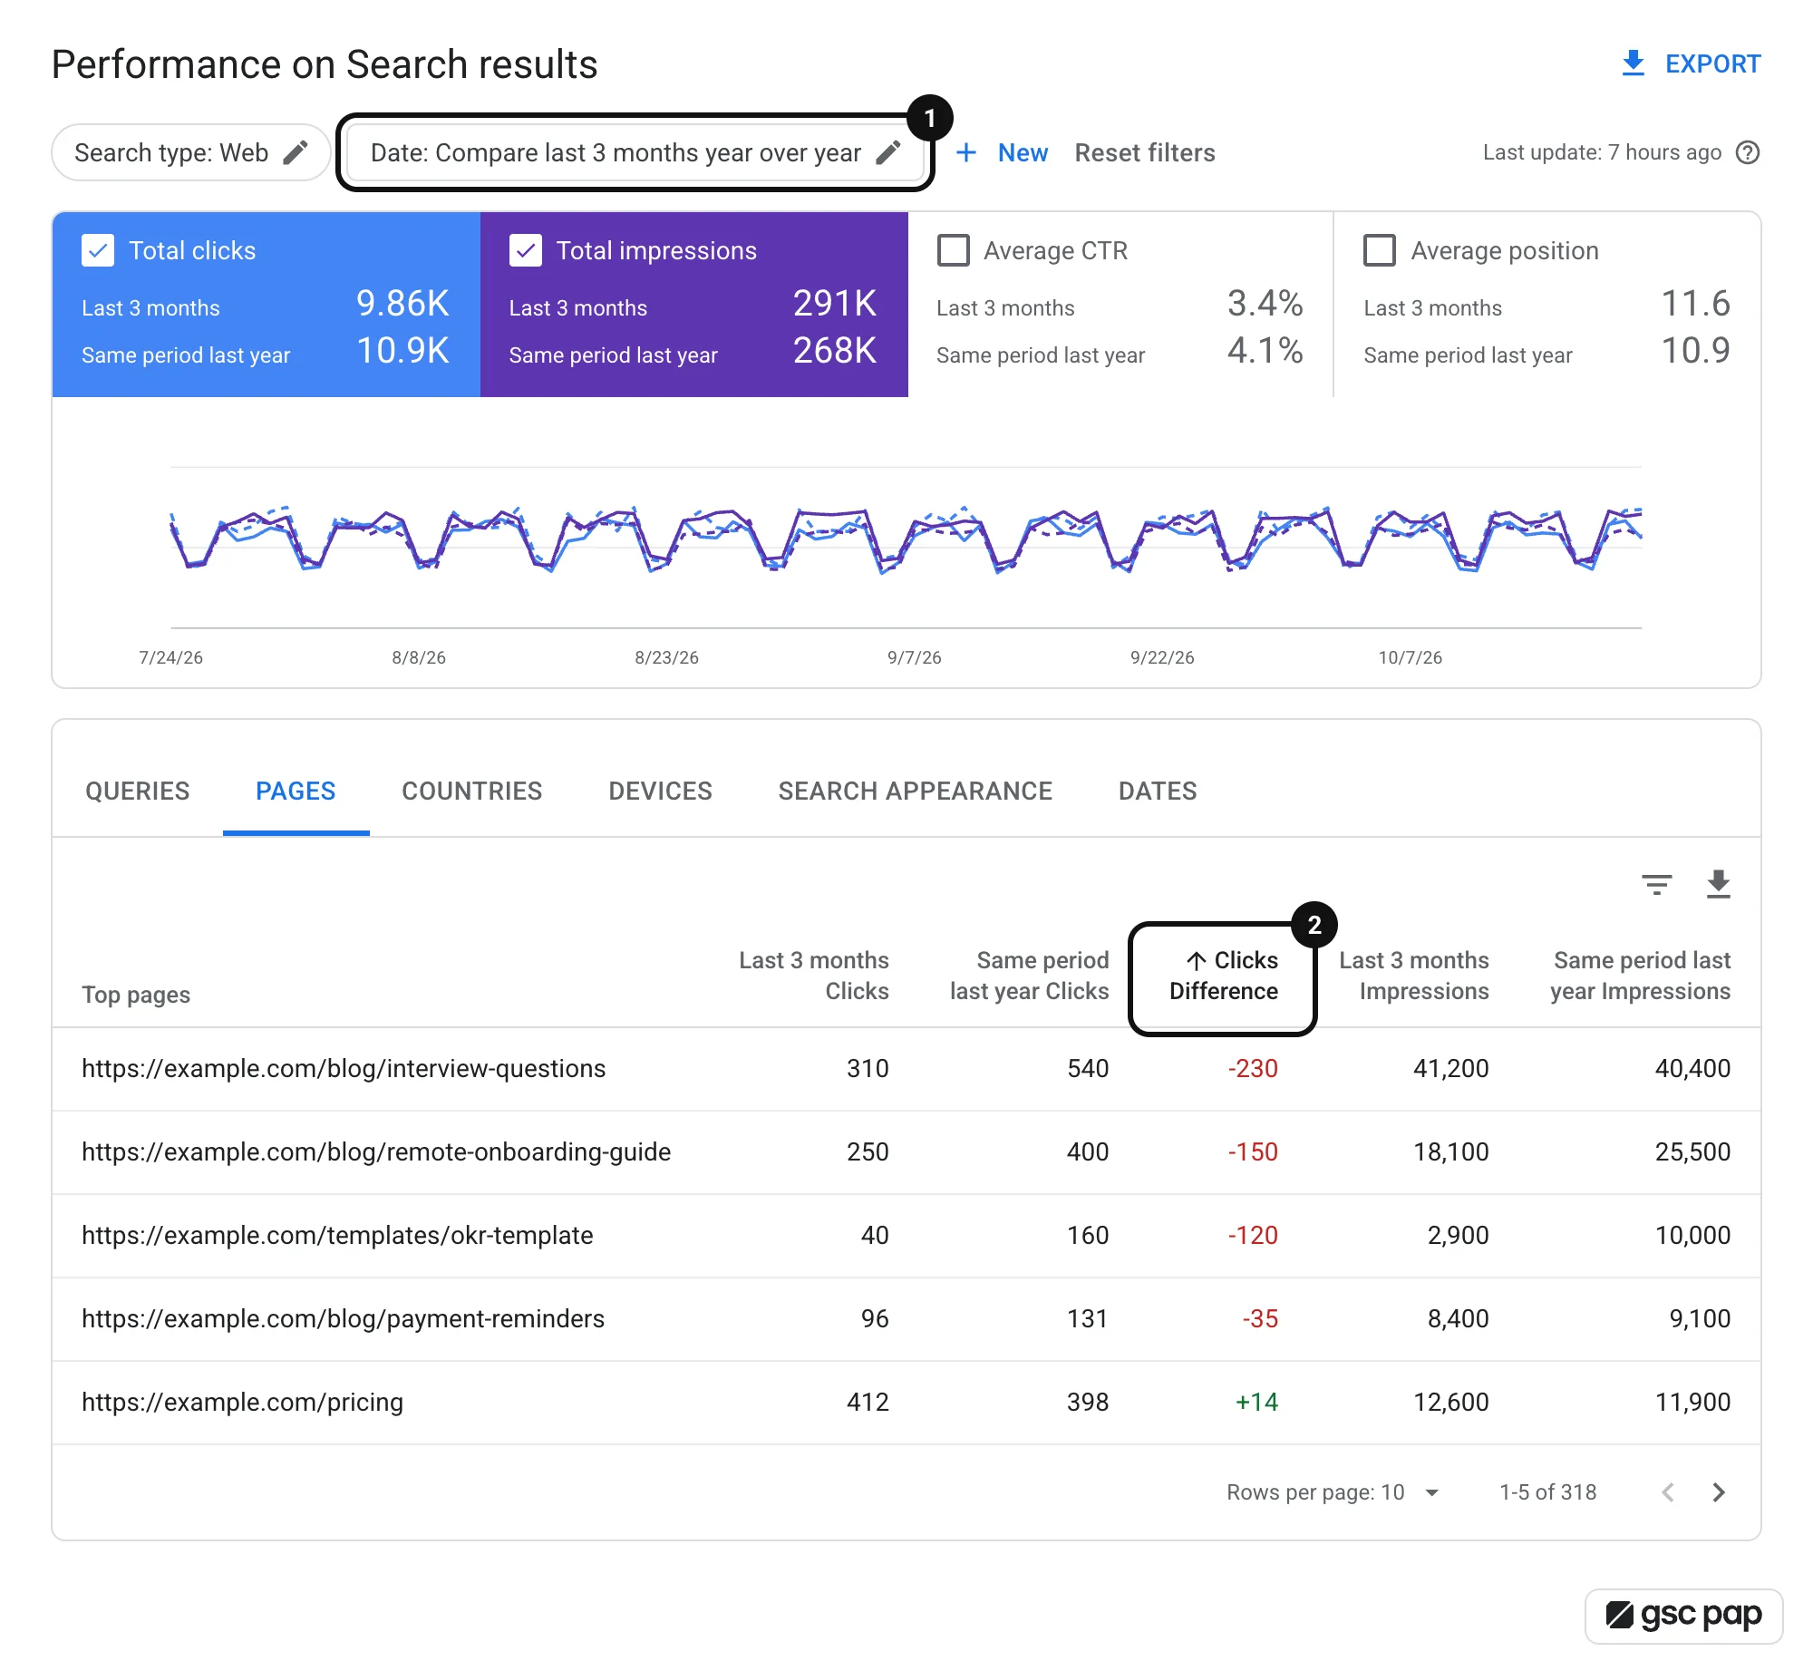
Task: Open the table filter rows icon
Action: tap(1657, 884)
